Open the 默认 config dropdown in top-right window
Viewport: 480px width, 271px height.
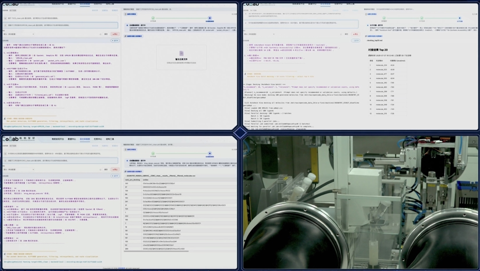click(x=259, y=34)
